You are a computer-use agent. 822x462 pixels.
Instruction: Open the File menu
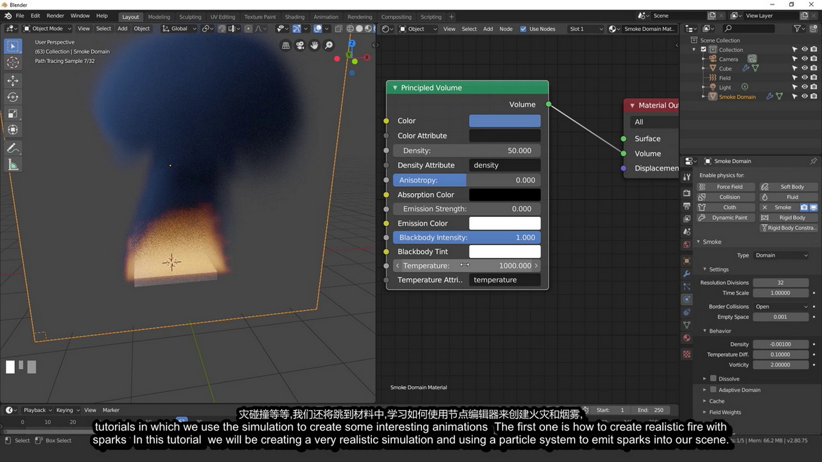tap(20, 16)
